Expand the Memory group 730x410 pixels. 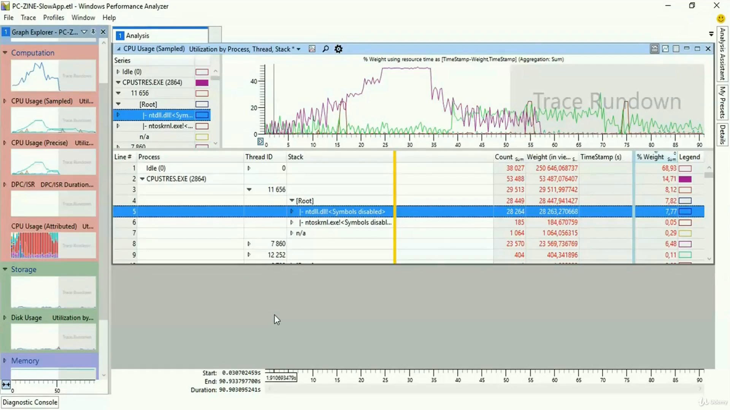click(5, 361)
